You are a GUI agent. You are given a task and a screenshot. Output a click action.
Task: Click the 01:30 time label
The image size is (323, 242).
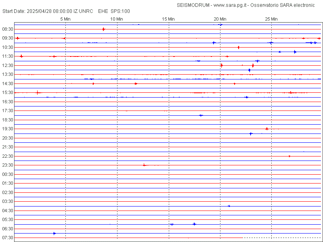[x=8, y=183]
